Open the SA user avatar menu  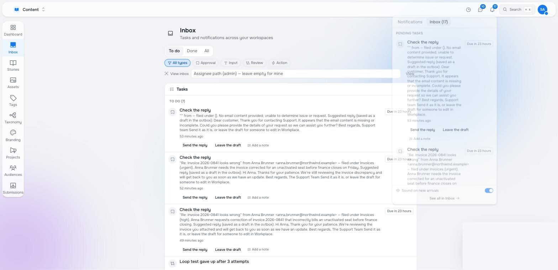tap(542, 10)
